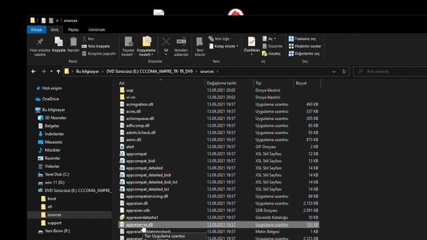The width and height of the screenshot is (427, 240).
Task: Select appcompat_detailed_bidi_txt file
Action: 149,182
